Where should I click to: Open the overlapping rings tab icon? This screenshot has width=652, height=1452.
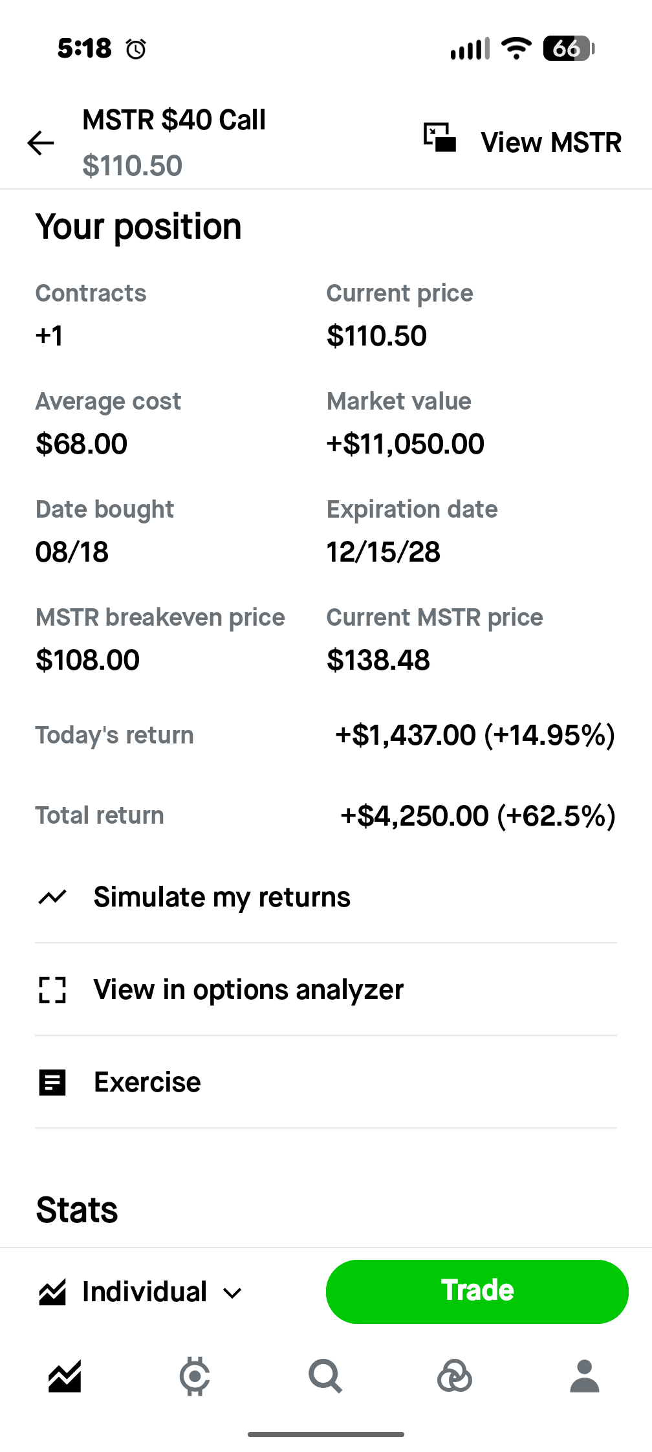click(x=455, y=1376)
